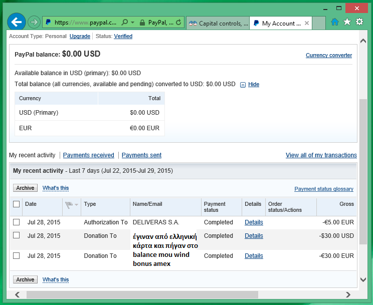Click the vertical scrollbar thumb
This screenshot has height=305, width=373.
[363, 172]
